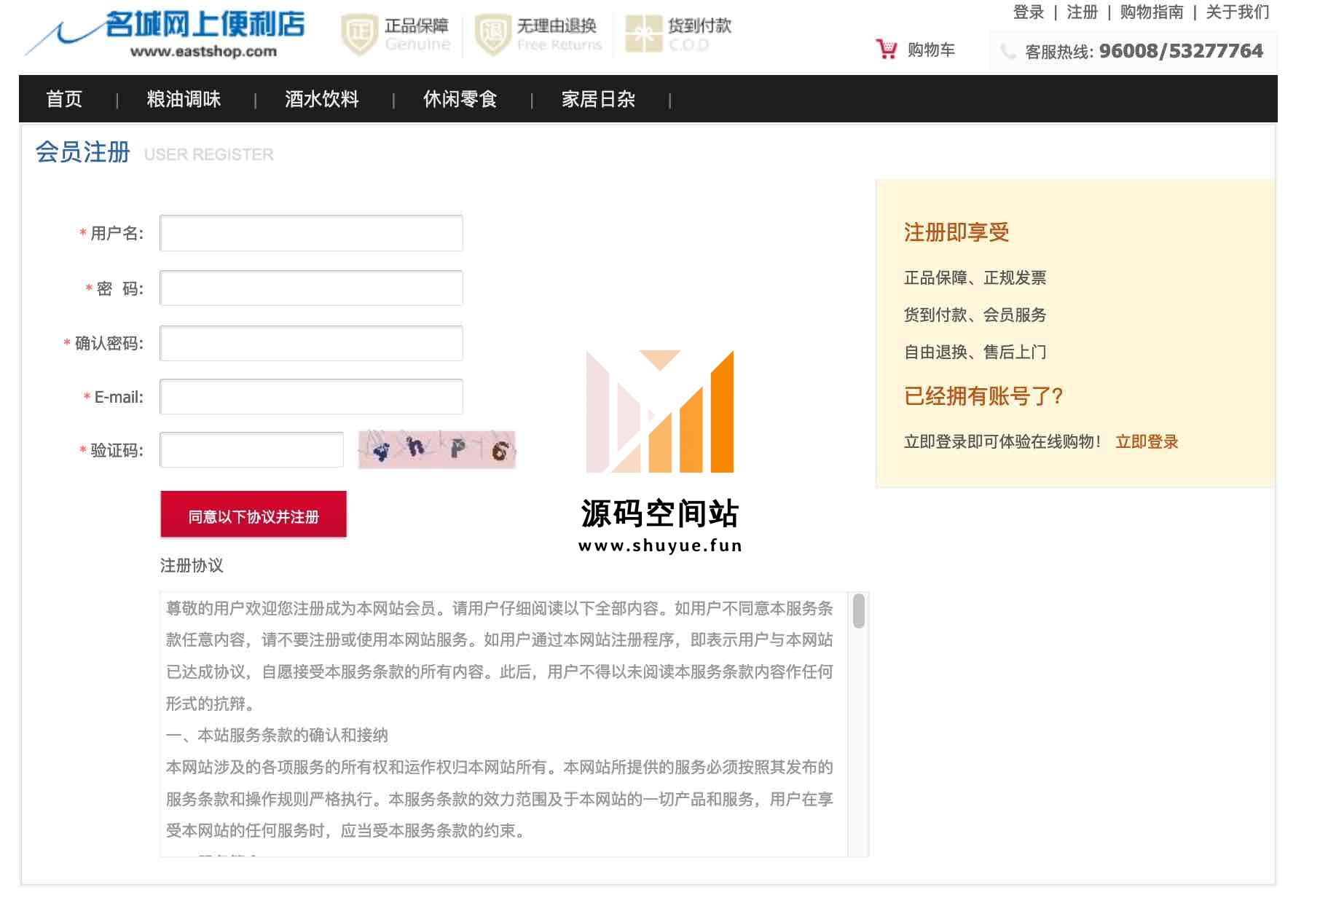Open the 粮油调味 category menu

coord(184,99)
